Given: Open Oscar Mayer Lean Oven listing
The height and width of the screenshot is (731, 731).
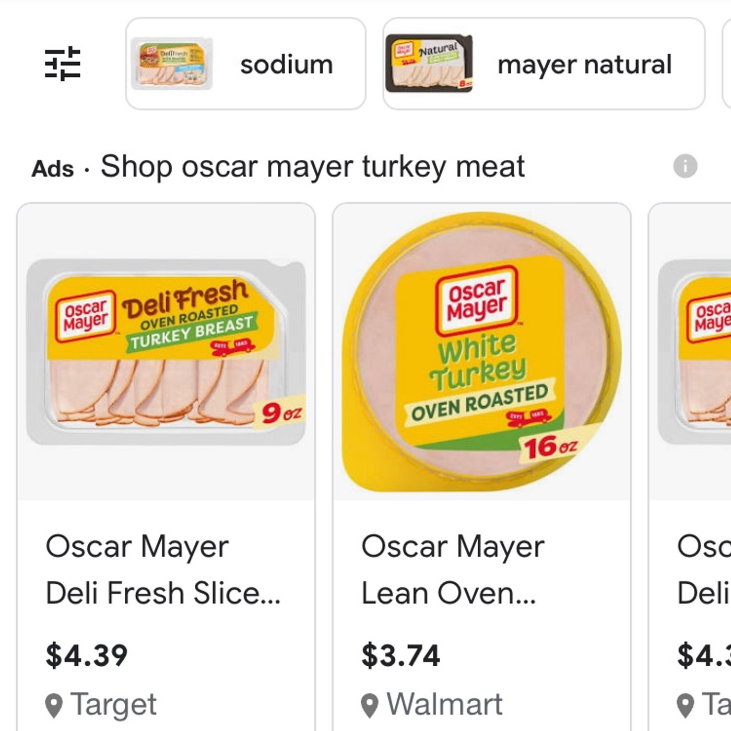Looking at the screenshot, I should coord(452,570).
